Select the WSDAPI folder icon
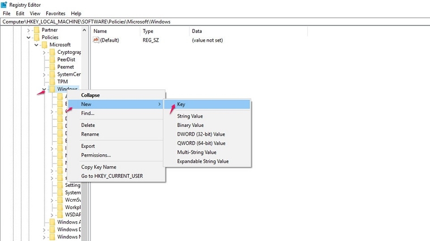Screen dimensions: 430x241 pyautogui.click(x=60, y=215)
